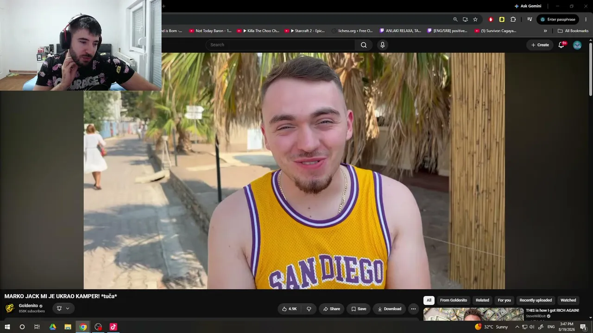Select the 'All' filter chip
The image size is (593, 333).
[429, 300]
